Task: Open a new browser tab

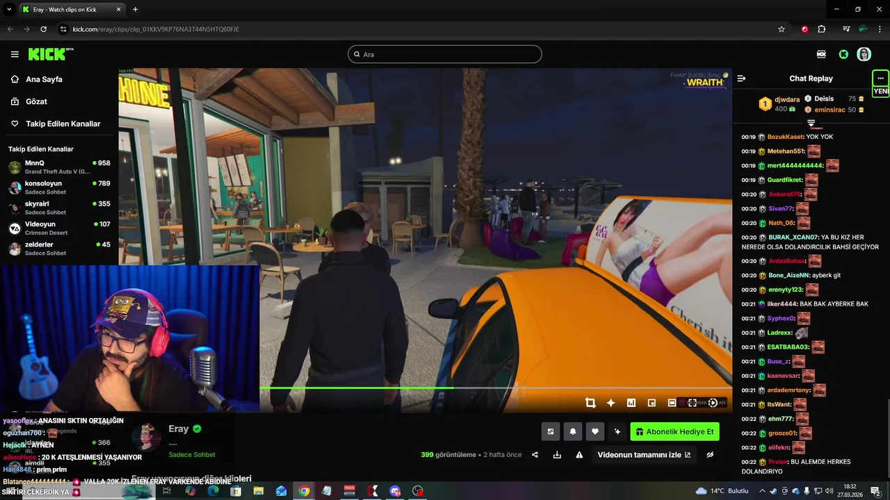Action: click(x=135, y=10)
